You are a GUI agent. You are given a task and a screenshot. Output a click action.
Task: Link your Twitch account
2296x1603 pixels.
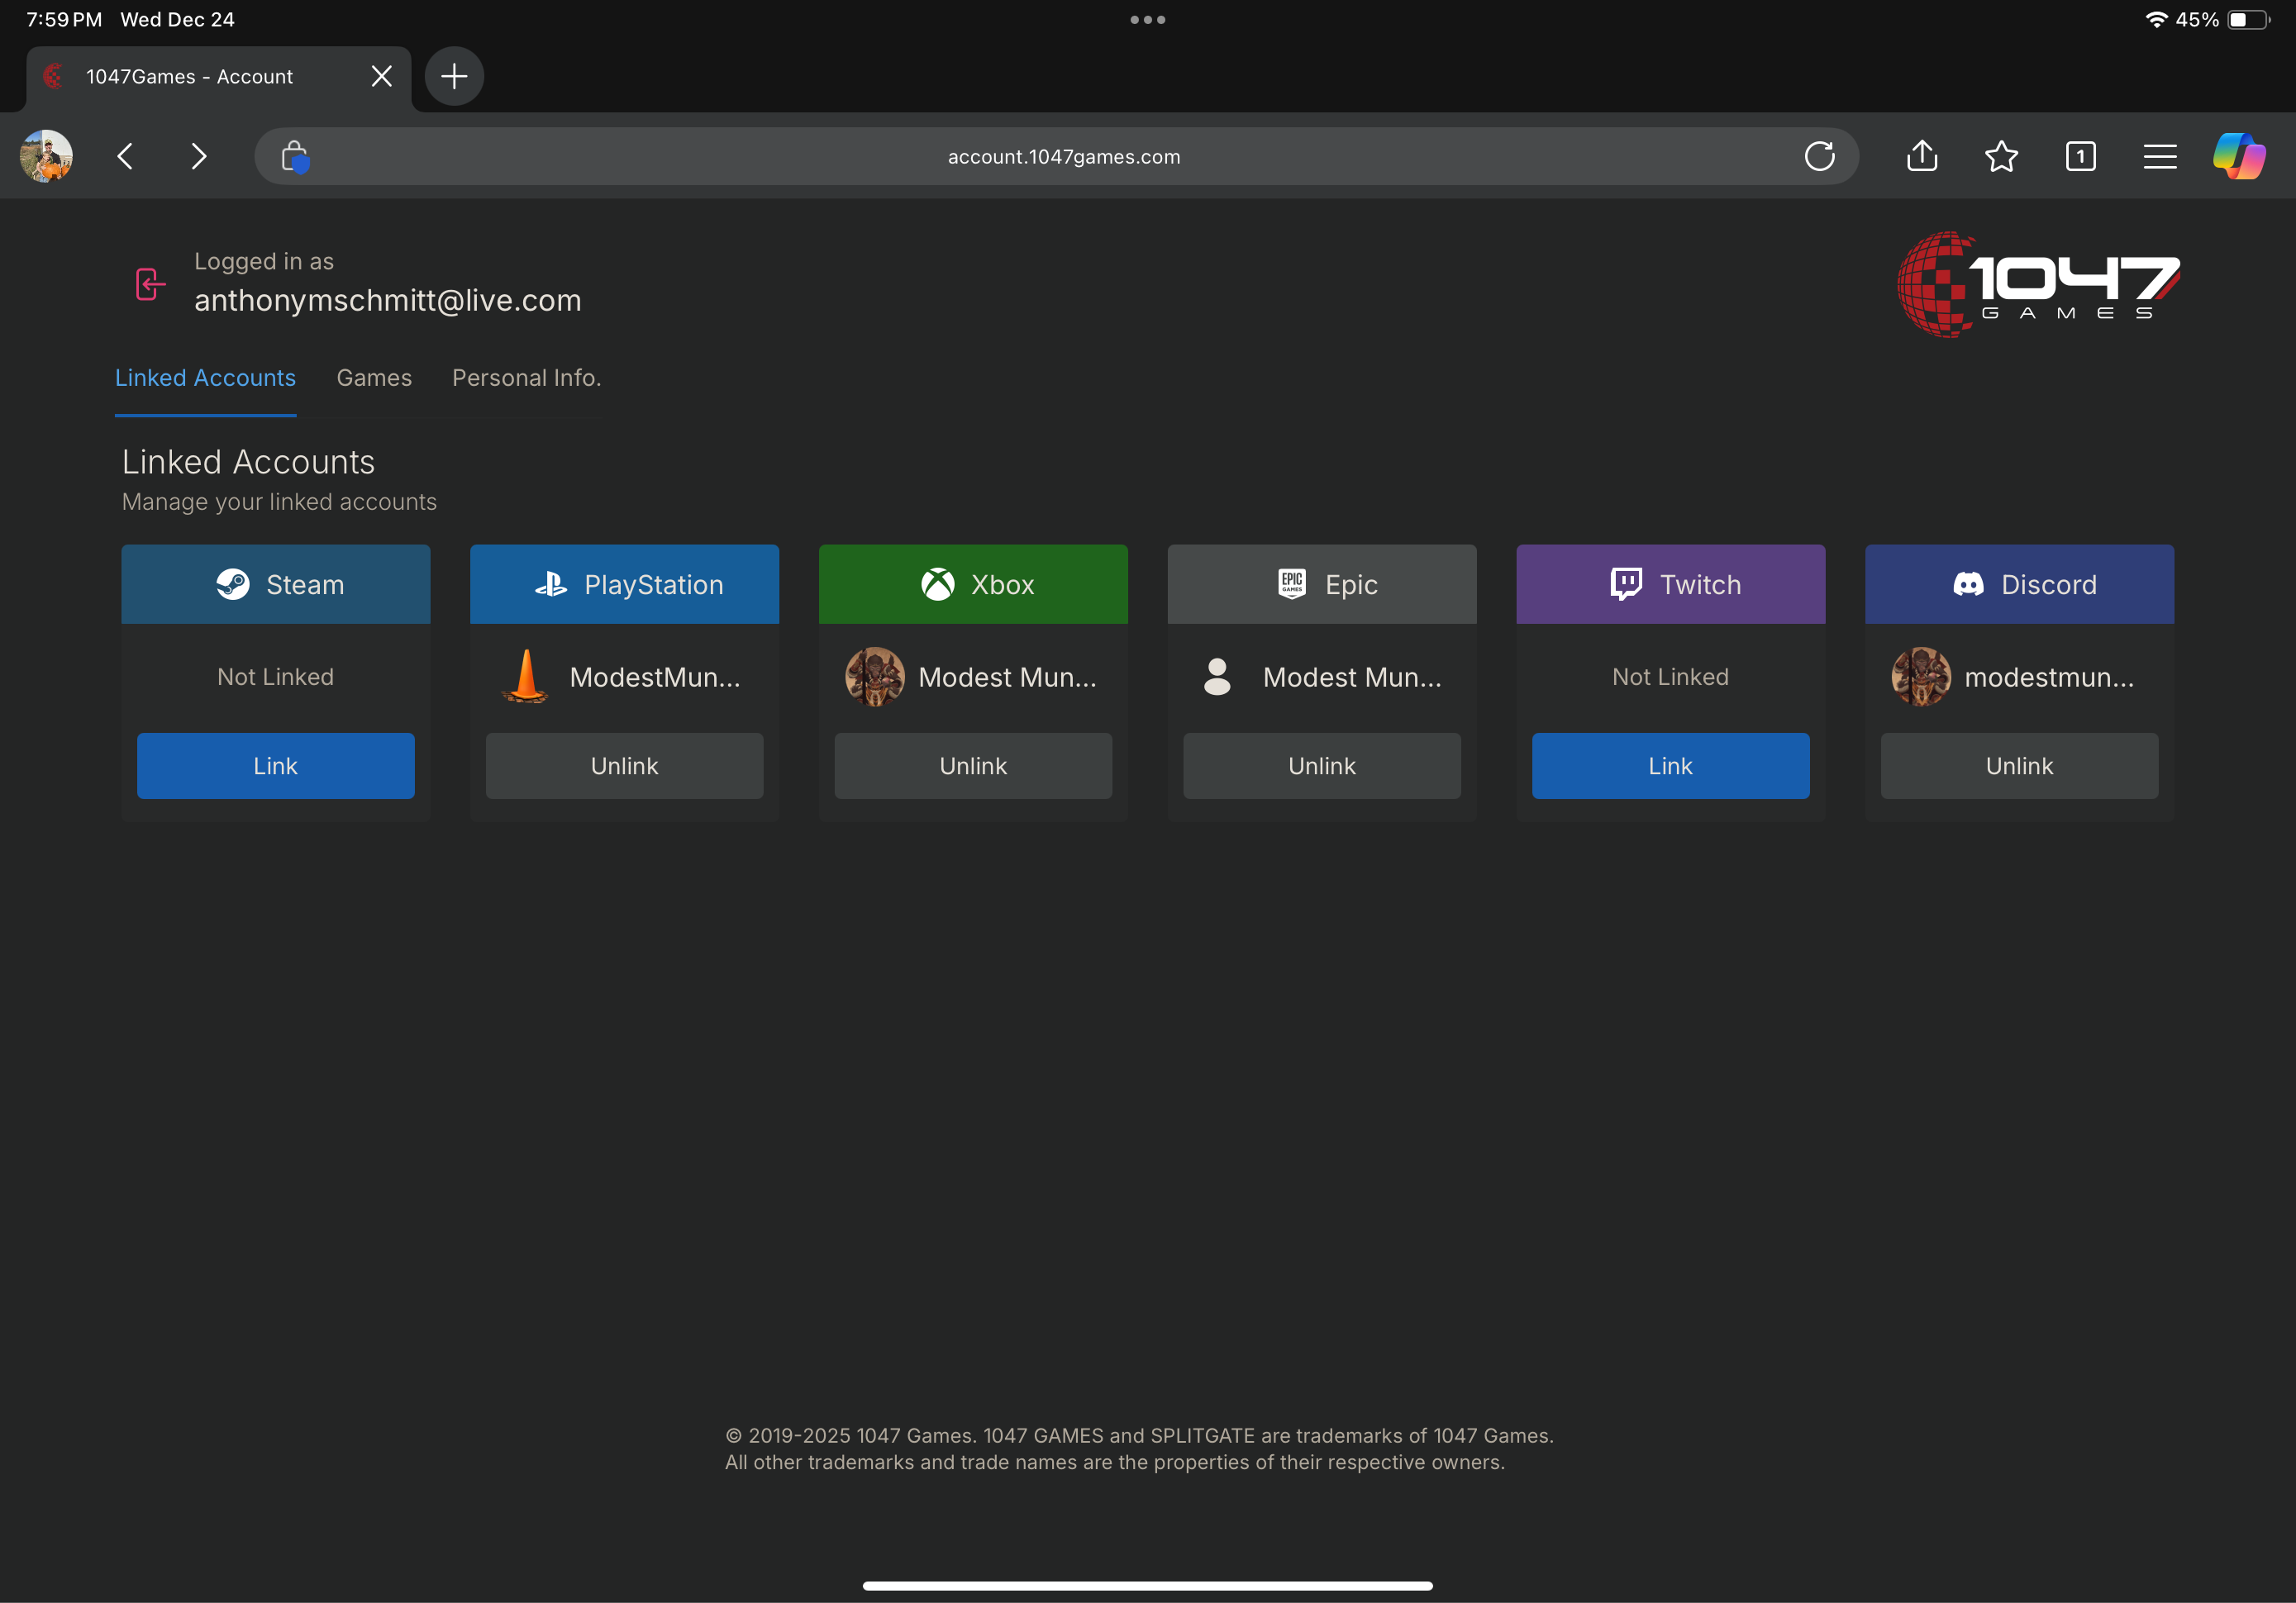[x=1670, y=766]
